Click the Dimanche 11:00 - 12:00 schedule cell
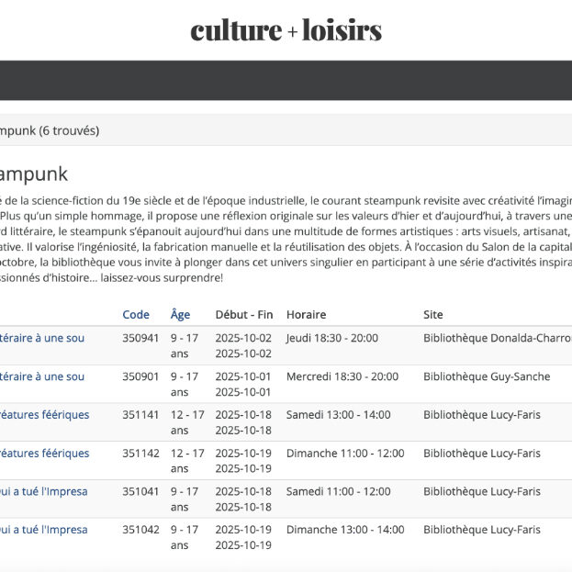The height and width of the screenshot is (572, 572). [x=344, y=454]
